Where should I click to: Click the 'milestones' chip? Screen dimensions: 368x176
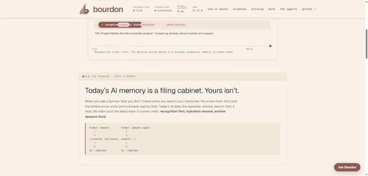click(148, 25)
